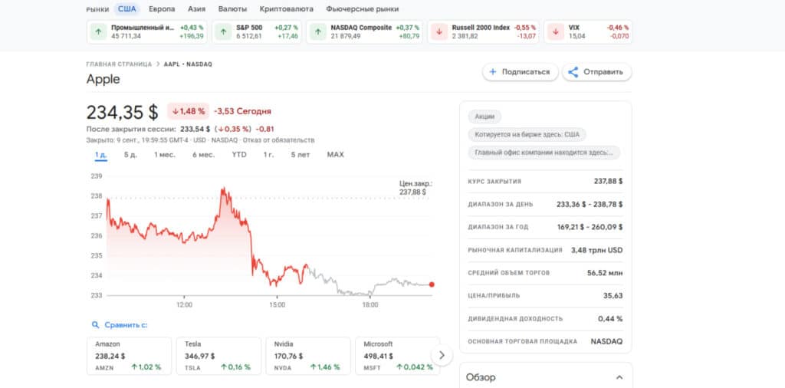This screenshot has width=785, height=388.
Task: Click the ОСНОВНАЯ ТОРГОВАЯ ПЛОЩАДКА label
Action: (522, 341)
